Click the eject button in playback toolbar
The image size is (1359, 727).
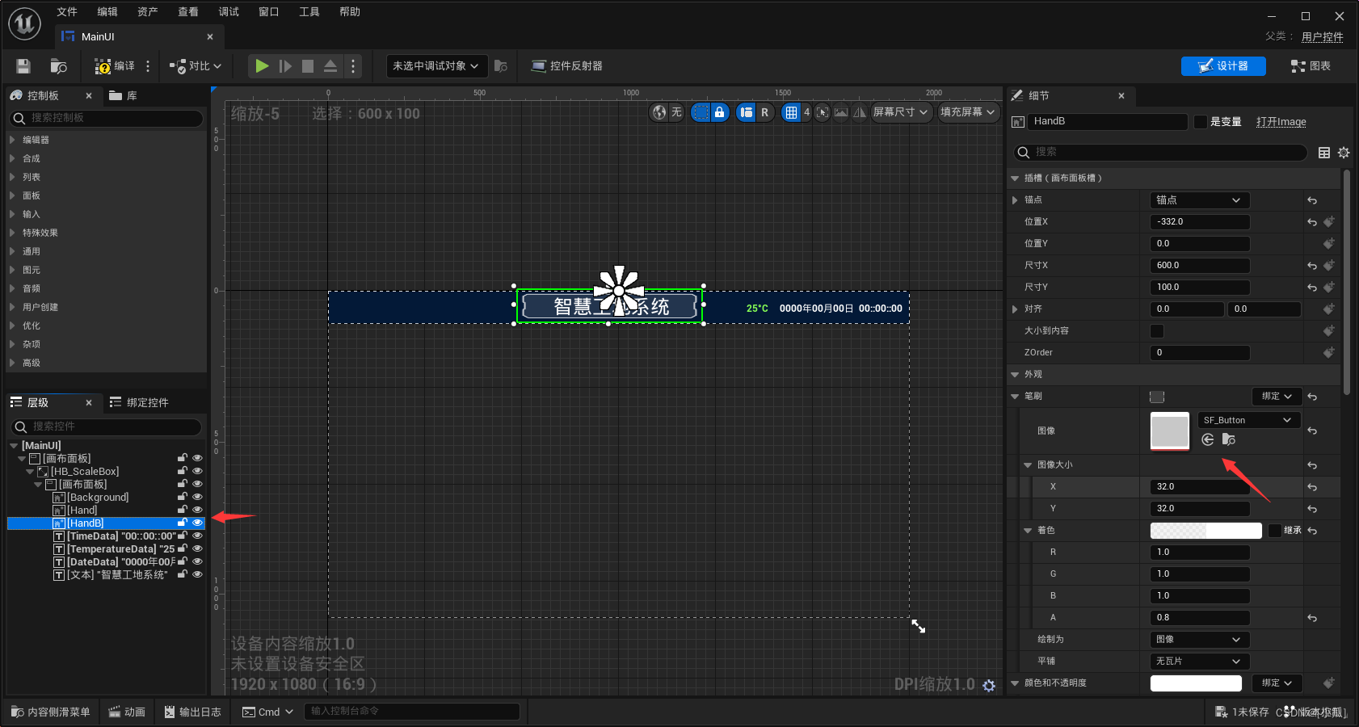click(x=330, y=66)
